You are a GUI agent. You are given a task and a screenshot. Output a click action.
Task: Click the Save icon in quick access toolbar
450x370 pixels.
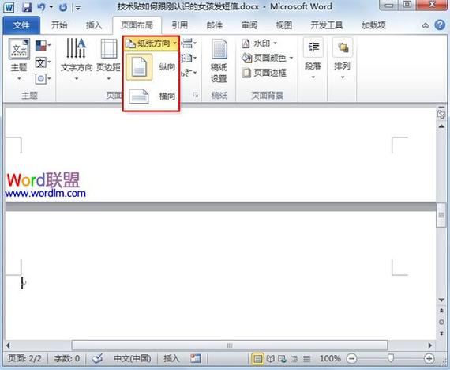pyautogui.click(x=26, y=7)
